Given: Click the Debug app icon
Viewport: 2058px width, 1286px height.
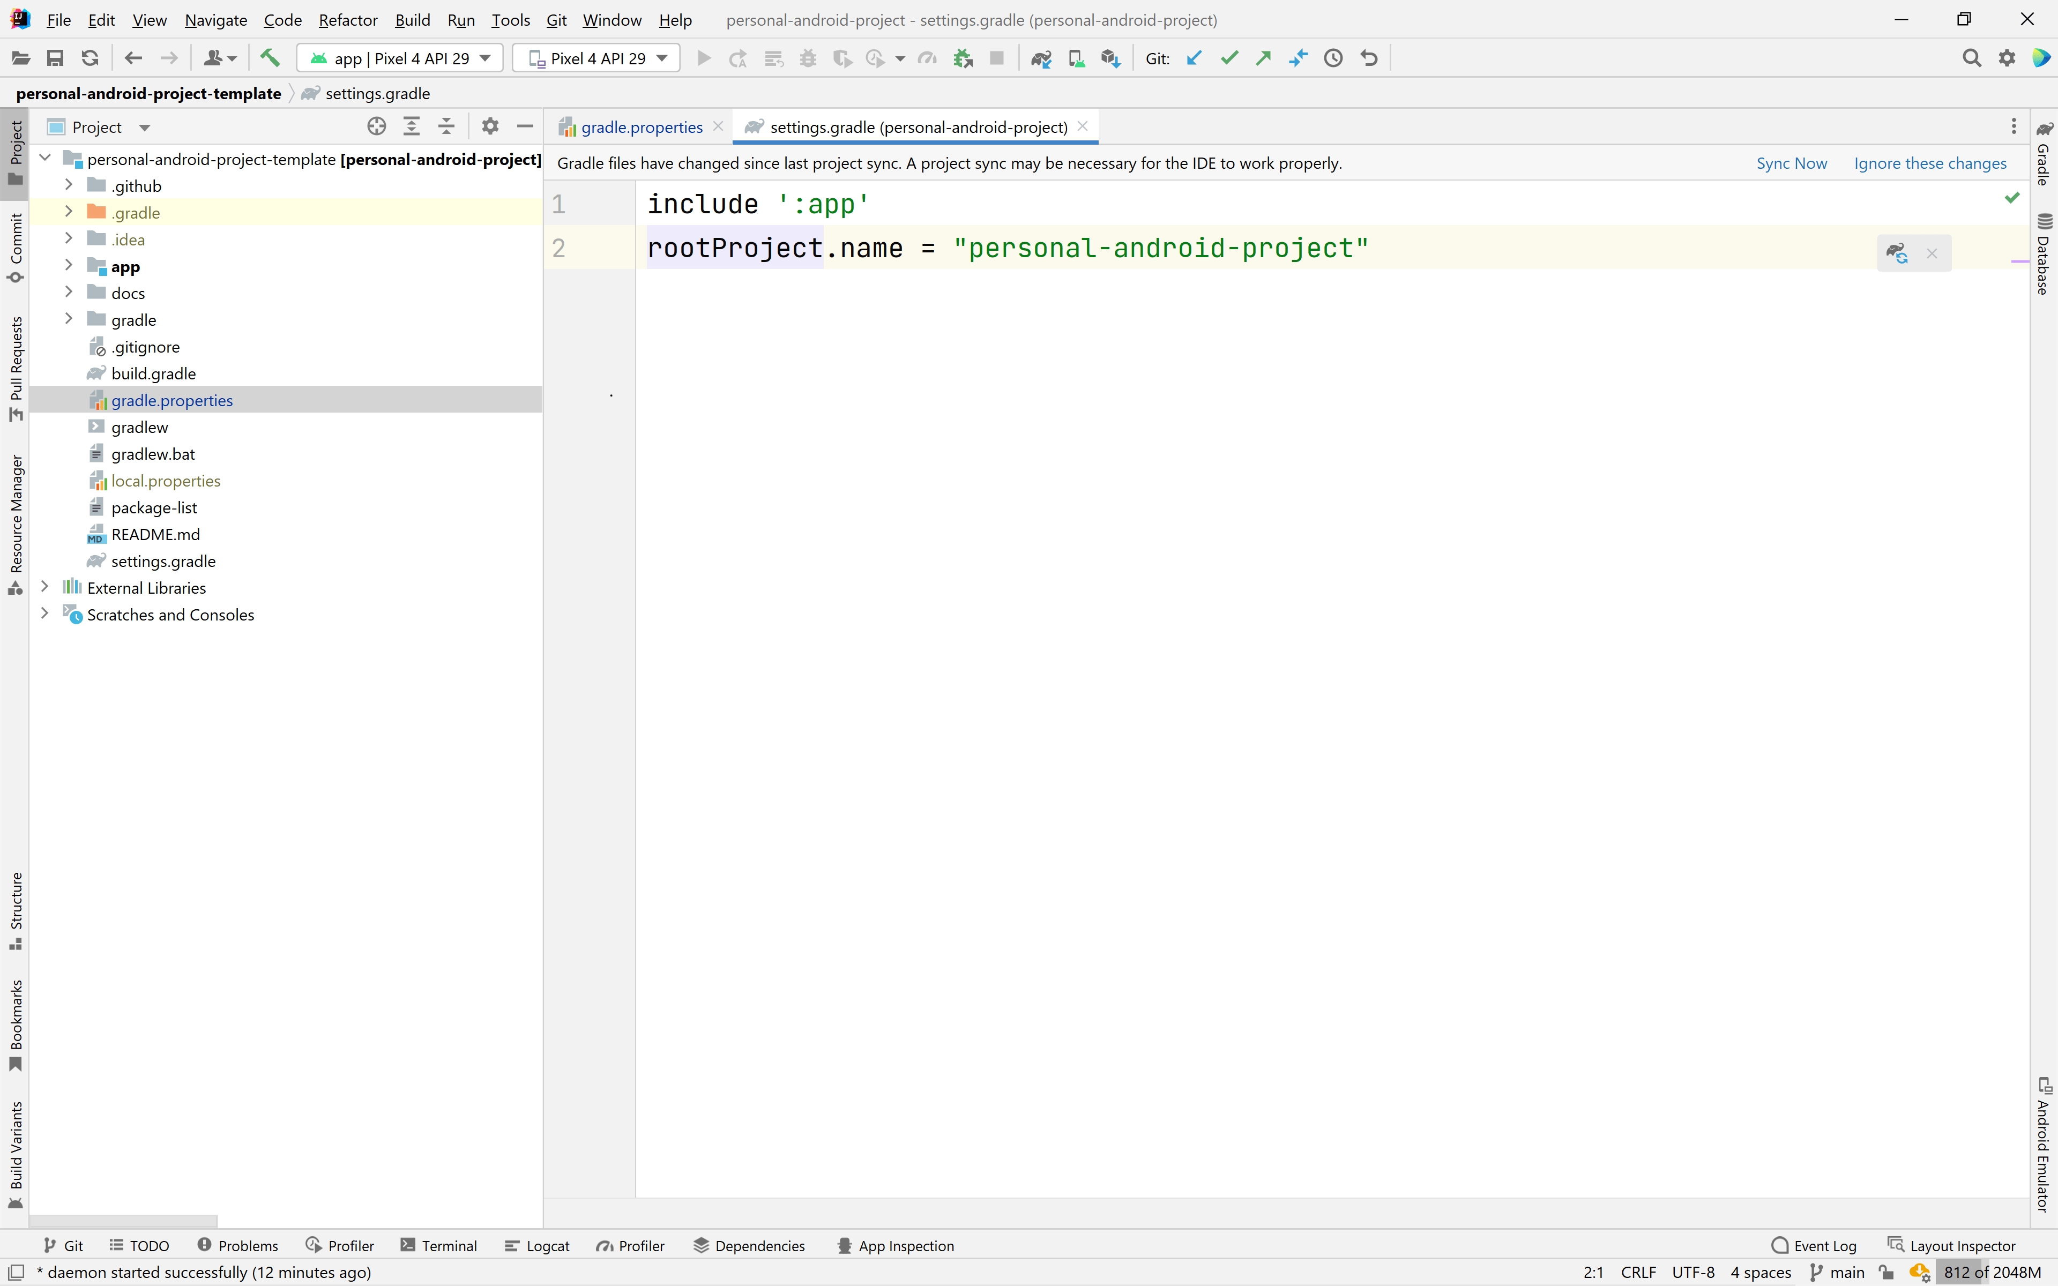Looking at the screenshot, I should pos(807,58).
